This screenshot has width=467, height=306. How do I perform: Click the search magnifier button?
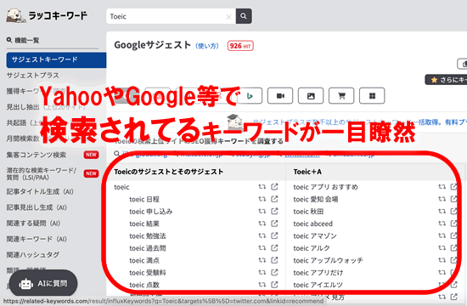(244, 16)
